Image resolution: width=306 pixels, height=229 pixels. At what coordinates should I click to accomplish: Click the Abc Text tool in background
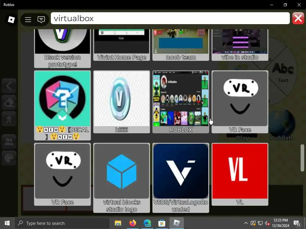point(283,72)
